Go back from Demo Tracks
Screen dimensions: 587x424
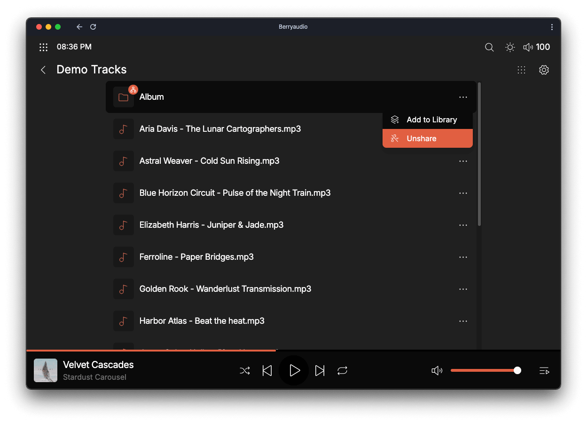pyautogui.click(x=43, y=70)
